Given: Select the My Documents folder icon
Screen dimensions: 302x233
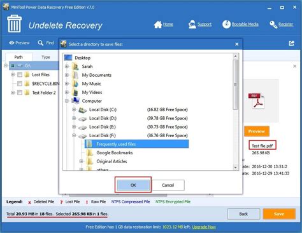Looking at the screenshot, I should [x=75, y=75].
